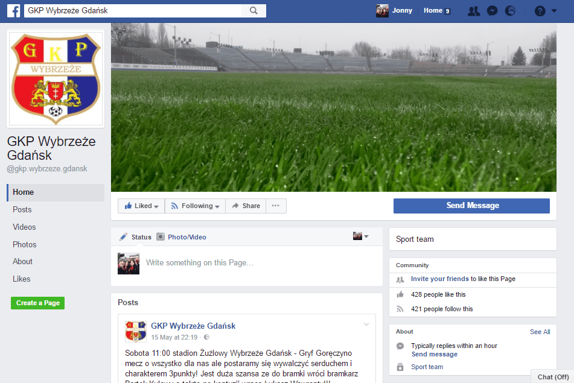574x383 pixels.
Task: Click your profile thumbnail in the composer
Action: 129,264
